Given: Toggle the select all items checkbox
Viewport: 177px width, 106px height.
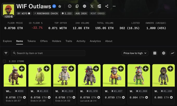Looking at the screenshot, I should click(4, 61).
